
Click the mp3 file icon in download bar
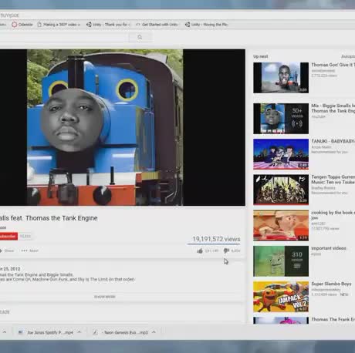click(x=95, y=332)
